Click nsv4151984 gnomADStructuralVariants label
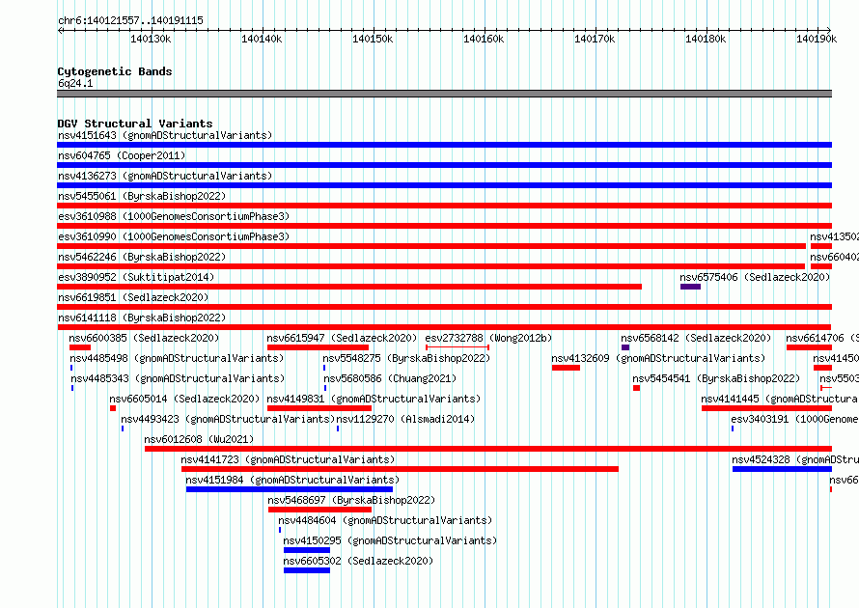 [292, 480]
